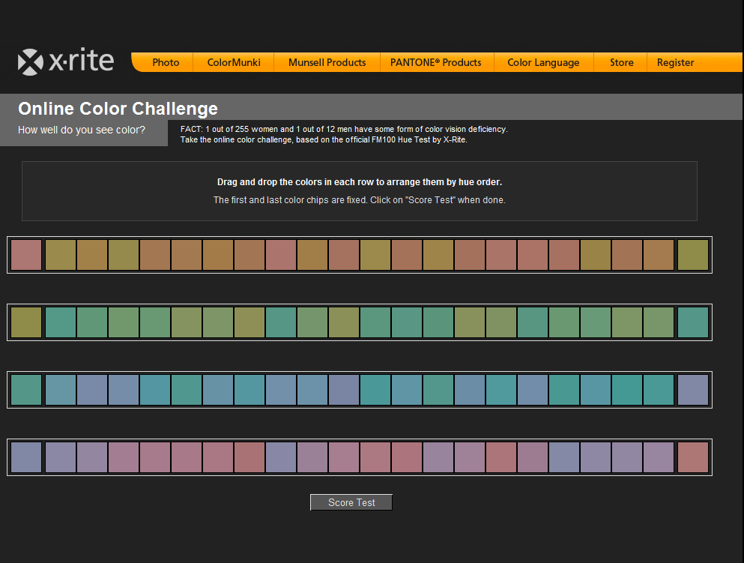This screenshot has width=744, height=563.
Task: Pick the second chip in the bottom row
Action: (61, 457)
